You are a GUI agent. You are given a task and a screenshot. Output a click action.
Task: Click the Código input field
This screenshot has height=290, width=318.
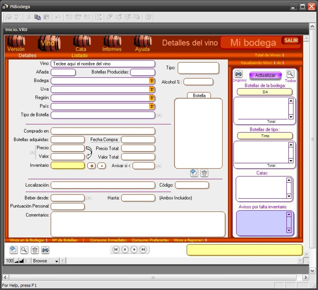click(x=192, y=185)
